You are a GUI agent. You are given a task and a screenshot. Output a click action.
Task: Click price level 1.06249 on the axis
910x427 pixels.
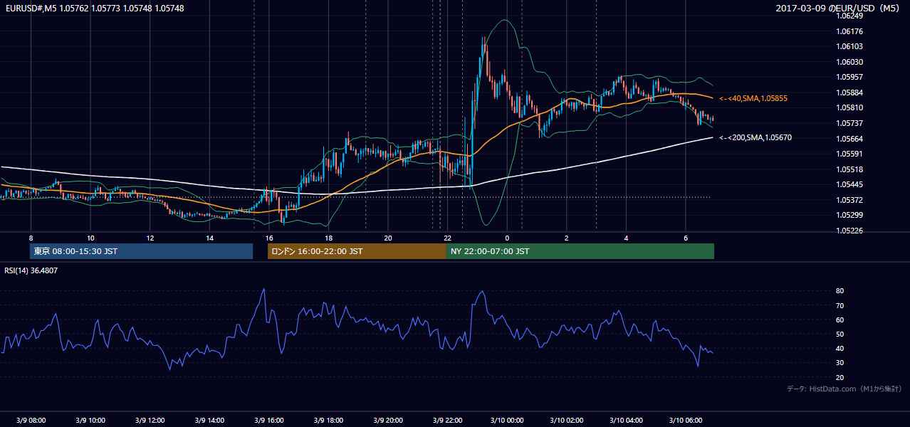(850, 16)
